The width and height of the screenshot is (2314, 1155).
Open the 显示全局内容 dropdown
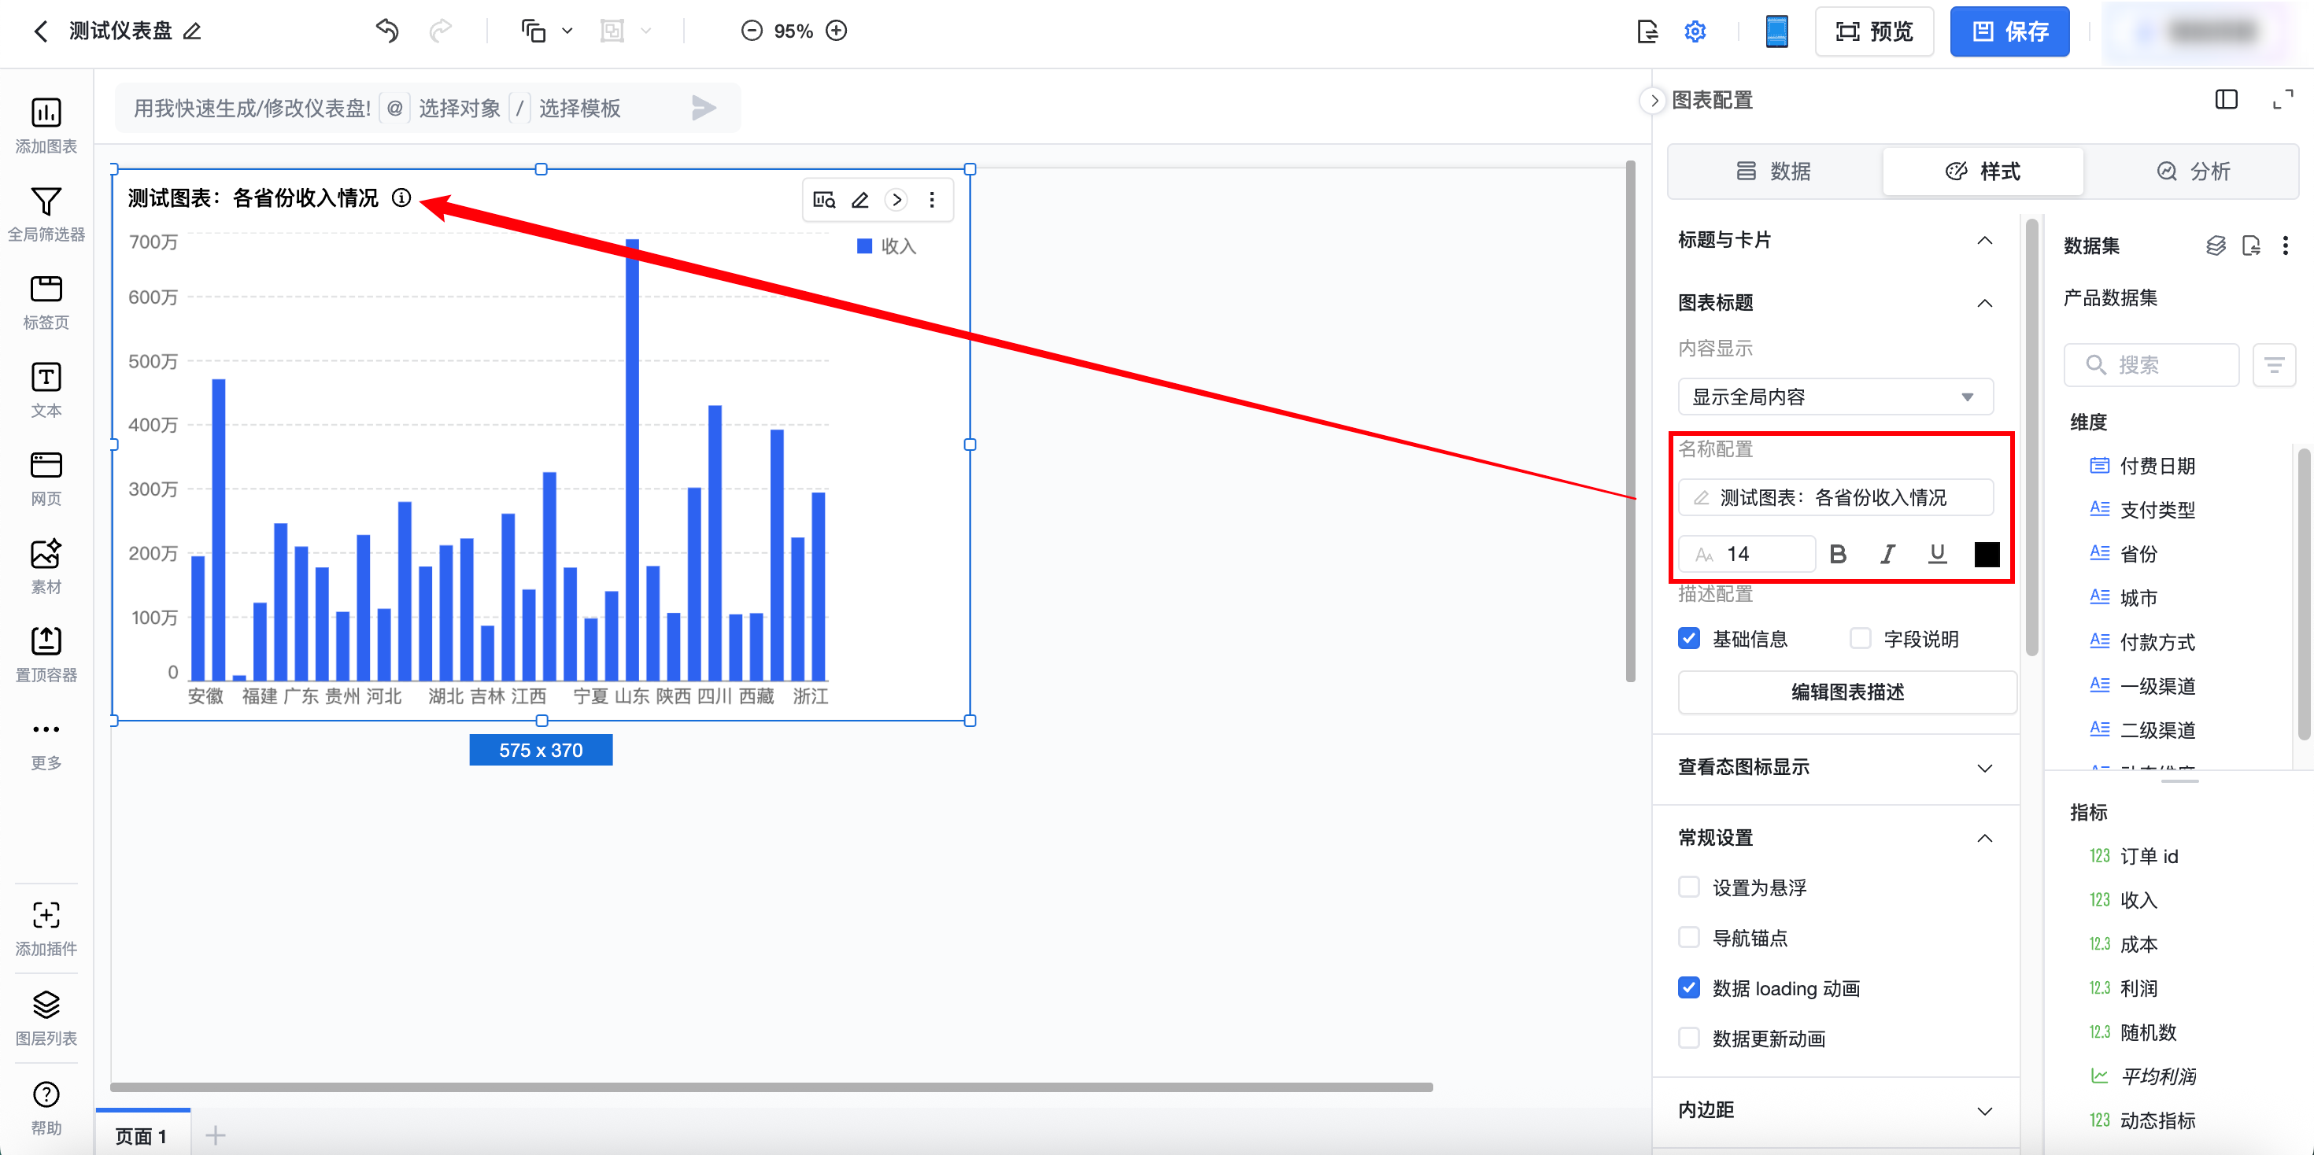click(1835, 397)
